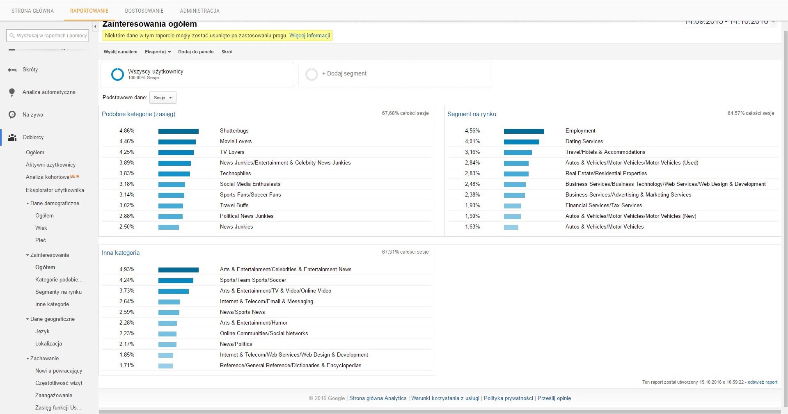Viewport: 788px width, 414px height.
Task: Click the Shutterbugs percentage bar
Action: click(179, 131)
